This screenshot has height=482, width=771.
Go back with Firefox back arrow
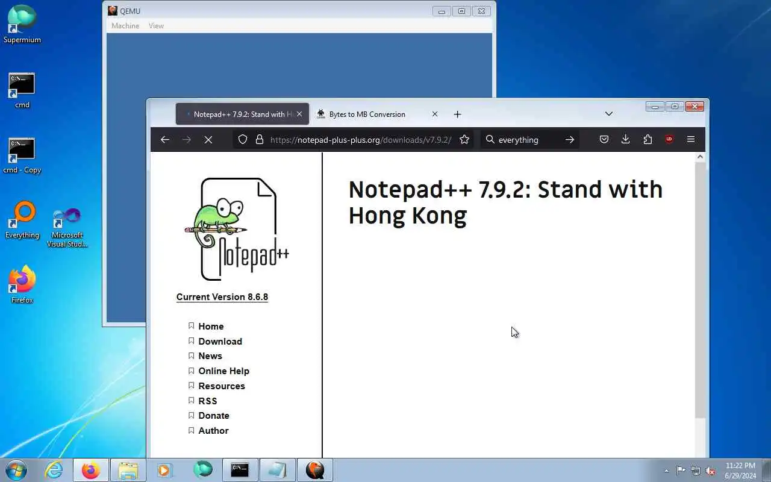165,139
